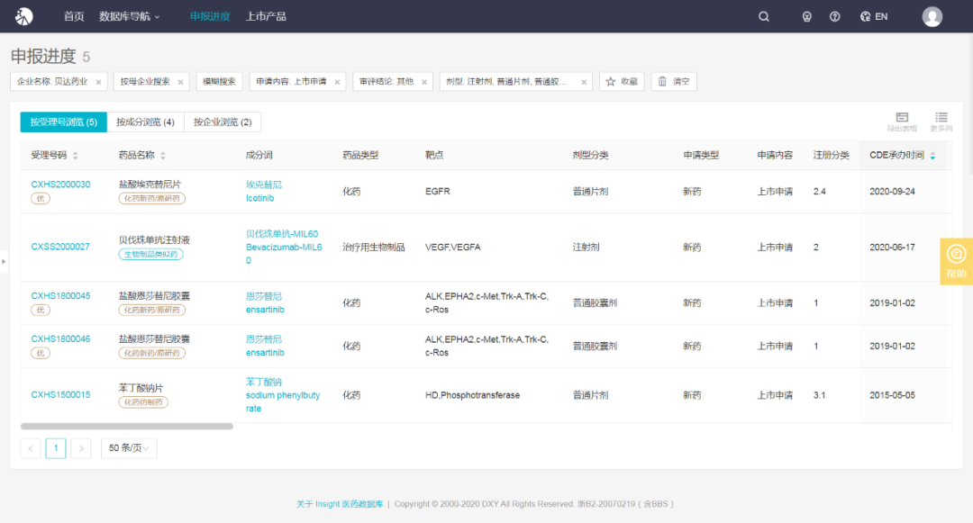The image size is (973, 523).
Task: Go to 首页 in navigation
Action: tap(74, 16)
